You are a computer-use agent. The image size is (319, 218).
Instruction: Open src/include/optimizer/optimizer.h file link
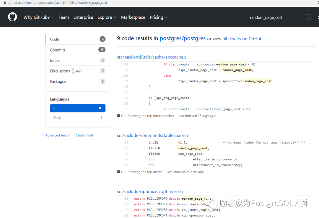tap(150, 191)
